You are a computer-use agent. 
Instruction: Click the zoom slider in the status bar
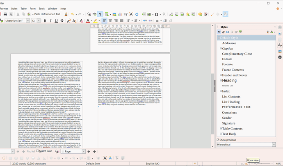(262, 164)
